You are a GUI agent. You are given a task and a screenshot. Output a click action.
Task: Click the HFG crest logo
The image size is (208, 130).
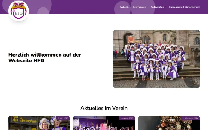[x=19, y=11]
